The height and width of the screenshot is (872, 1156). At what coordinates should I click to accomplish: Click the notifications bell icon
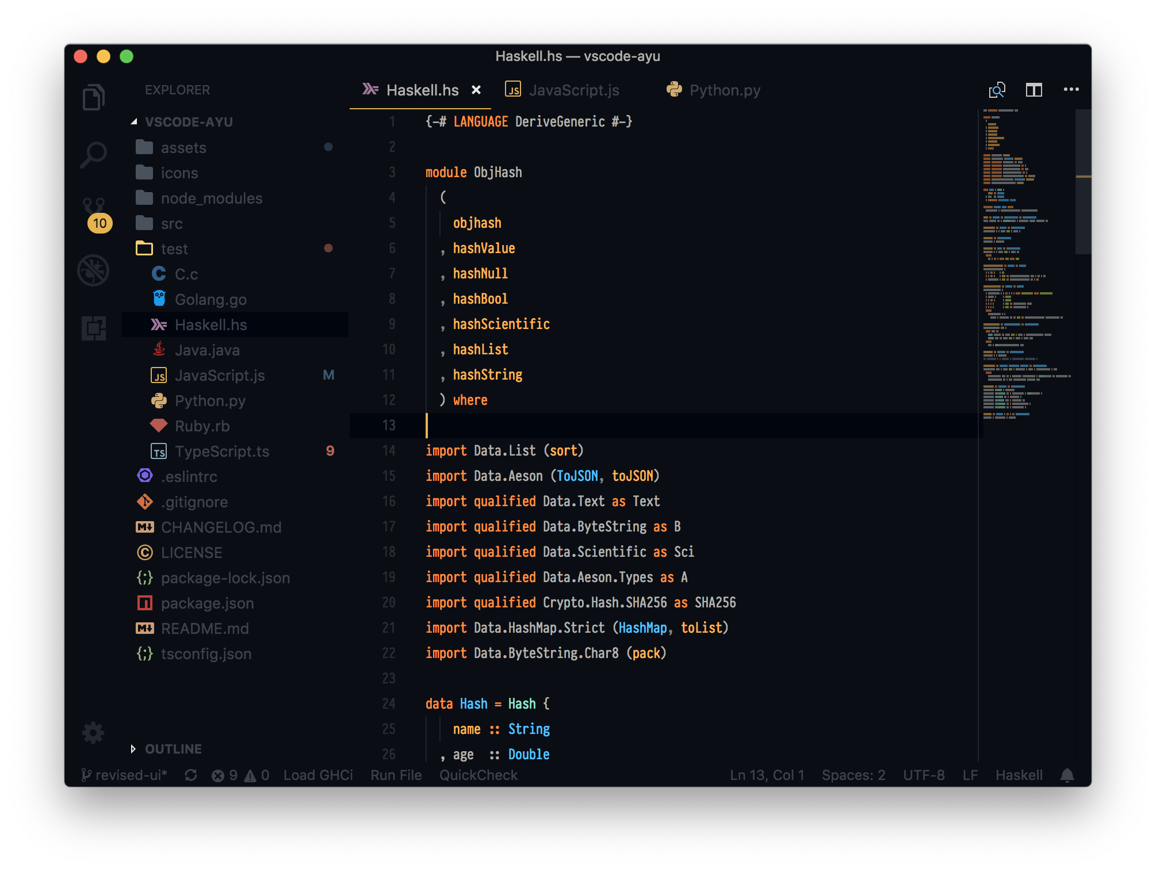pyautogui.click(x=1067, y=775)
